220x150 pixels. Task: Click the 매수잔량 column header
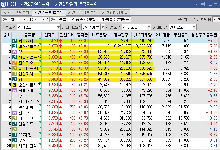(121, 35)
